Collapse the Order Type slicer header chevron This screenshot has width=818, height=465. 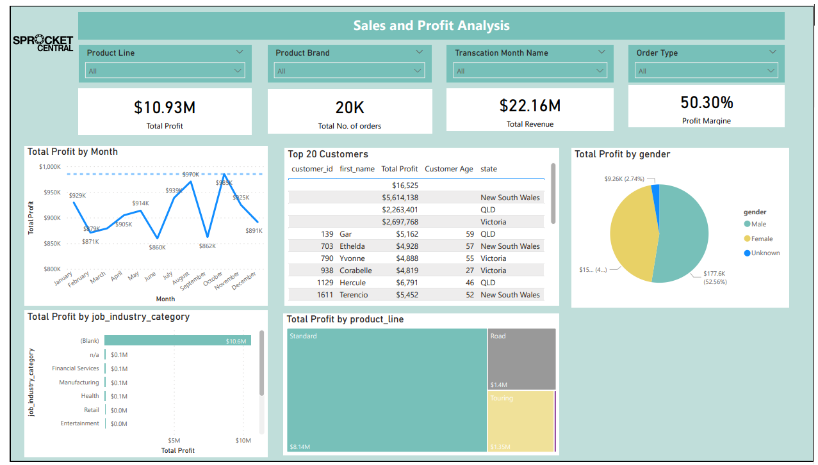point(773,52)
